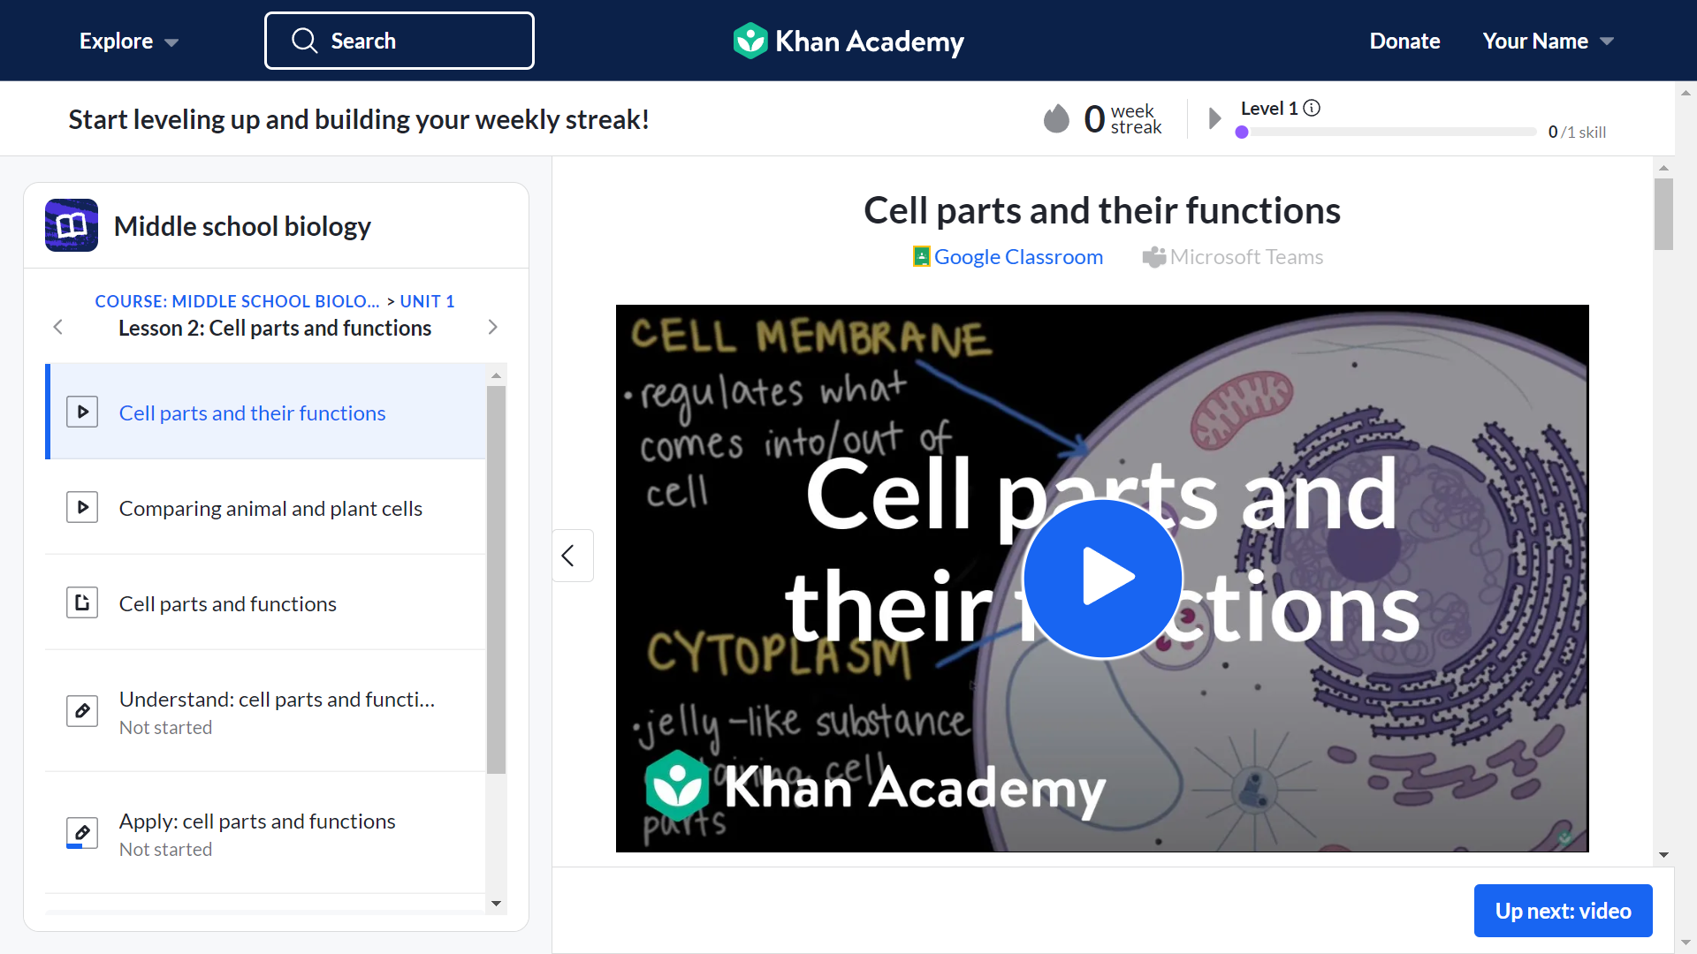1697x954 pixels.
Task: Click the Up next: video button
Action: click(x=1563, y=911)
